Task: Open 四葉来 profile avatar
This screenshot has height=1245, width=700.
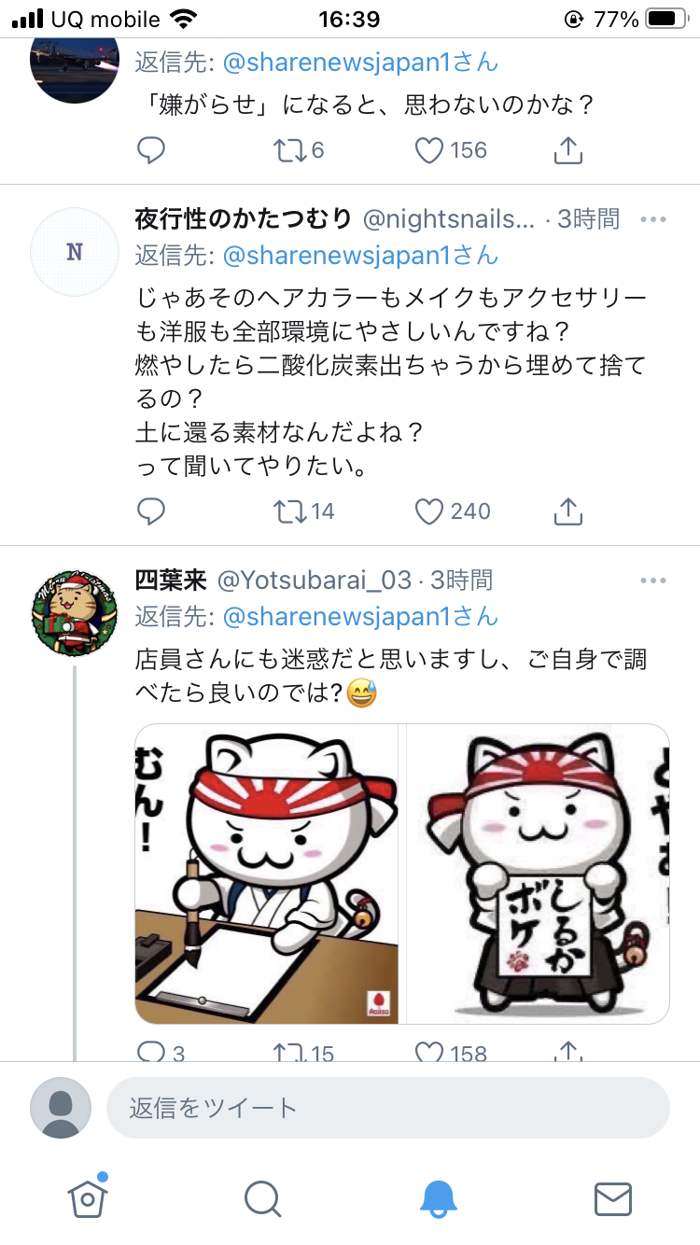Action: pyautogui.click(x=75, y=612)
